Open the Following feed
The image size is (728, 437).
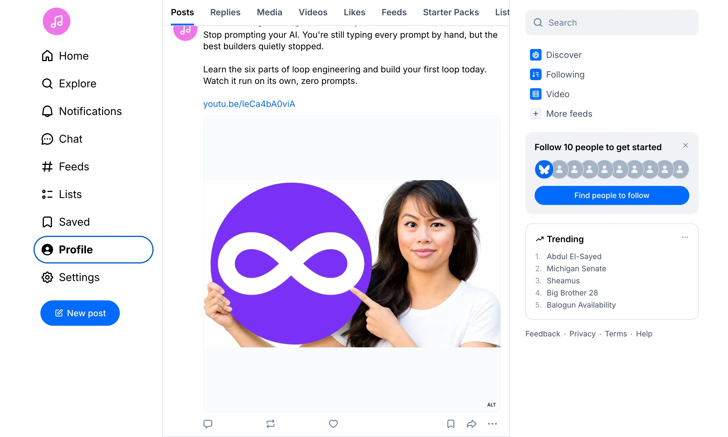[557, 74]
